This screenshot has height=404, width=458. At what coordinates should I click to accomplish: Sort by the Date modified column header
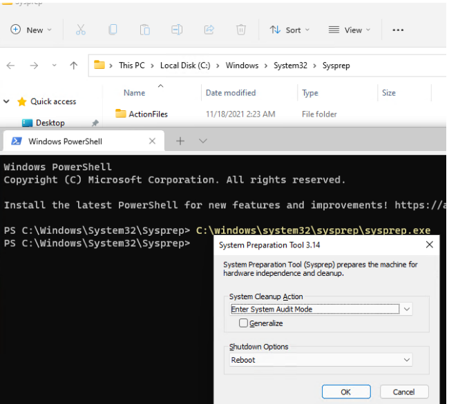tap(231, 92)
